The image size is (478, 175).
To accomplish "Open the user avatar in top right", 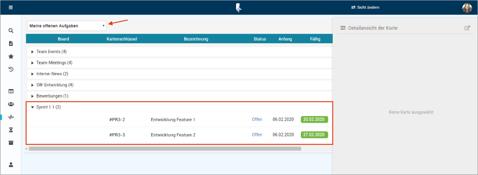I will [x=467, y=8].
